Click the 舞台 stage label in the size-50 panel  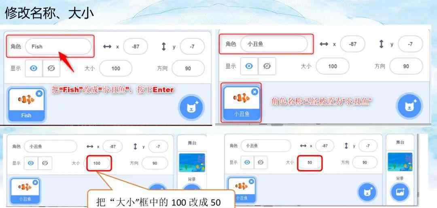click(400, 142)
